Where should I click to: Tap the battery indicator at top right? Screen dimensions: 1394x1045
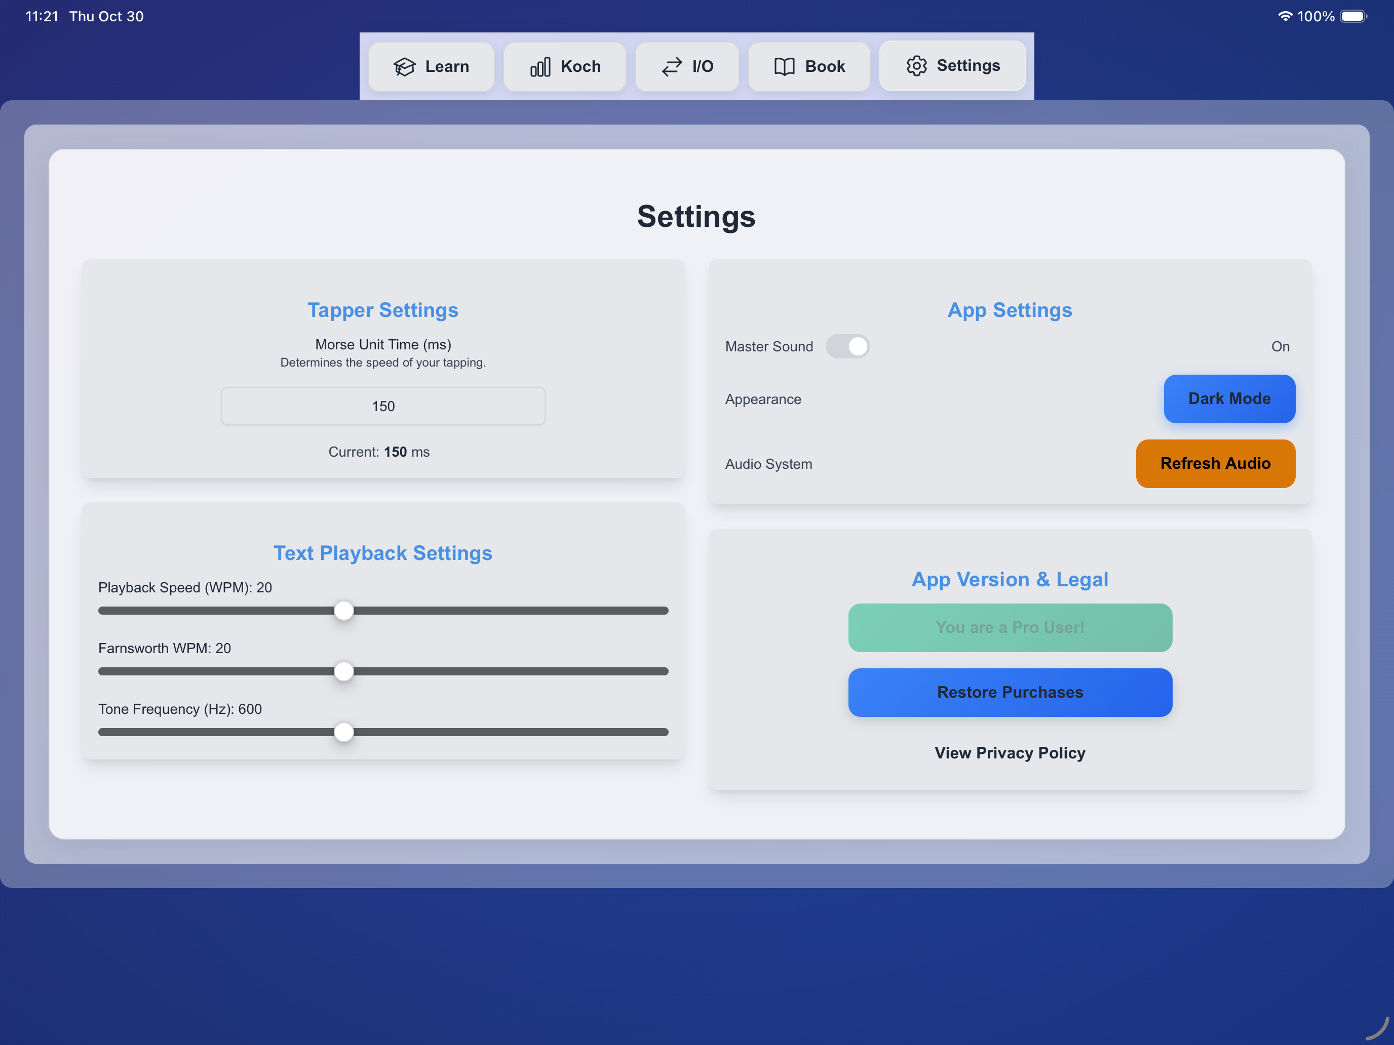(x=1353, y=16)
